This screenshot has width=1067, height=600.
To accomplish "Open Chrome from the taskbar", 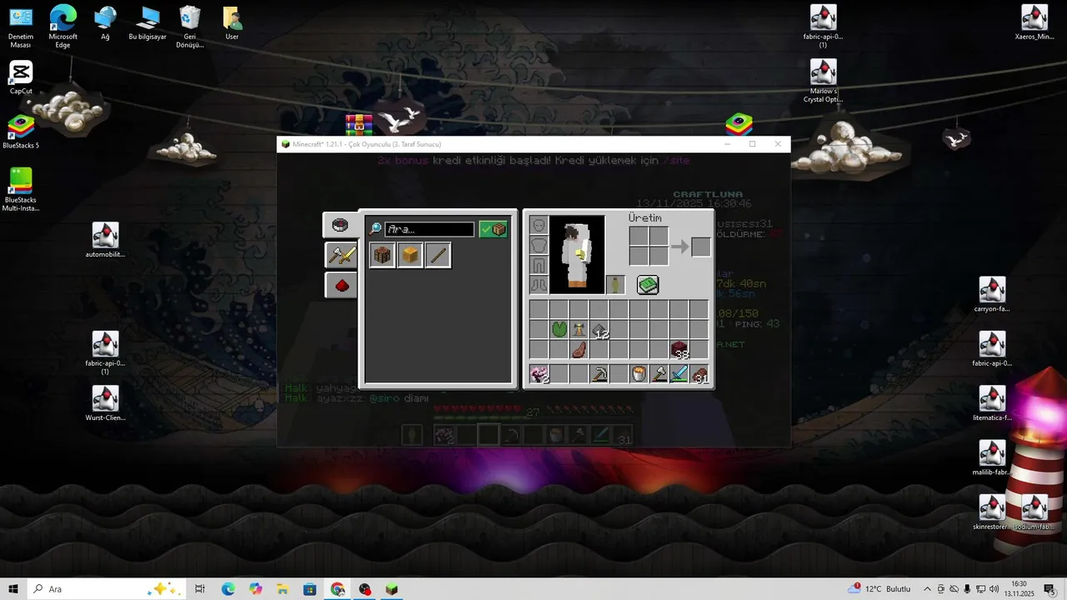I will tap(338, 589).
